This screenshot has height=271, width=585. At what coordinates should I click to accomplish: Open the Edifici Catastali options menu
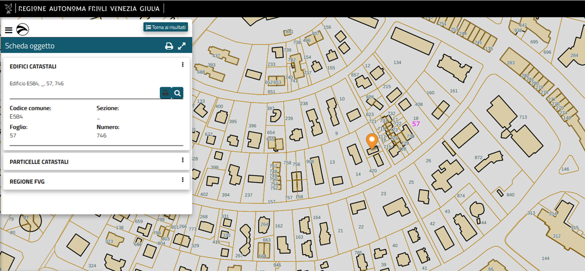[182, 65]
